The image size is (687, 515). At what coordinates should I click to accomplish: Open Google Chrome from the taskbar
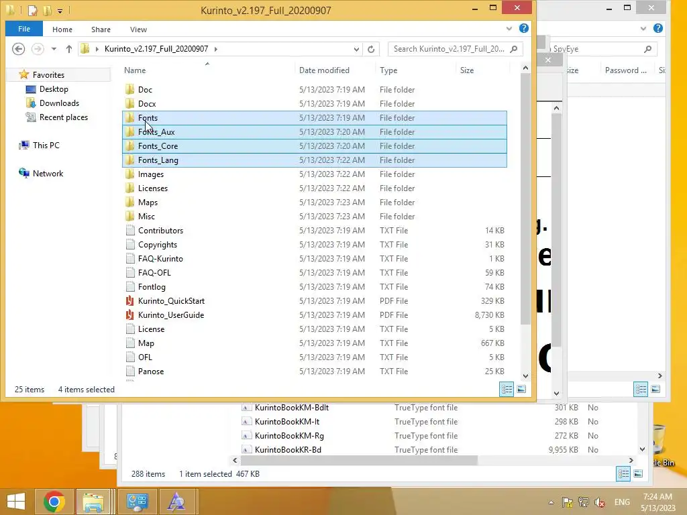(x=54, y=501)
